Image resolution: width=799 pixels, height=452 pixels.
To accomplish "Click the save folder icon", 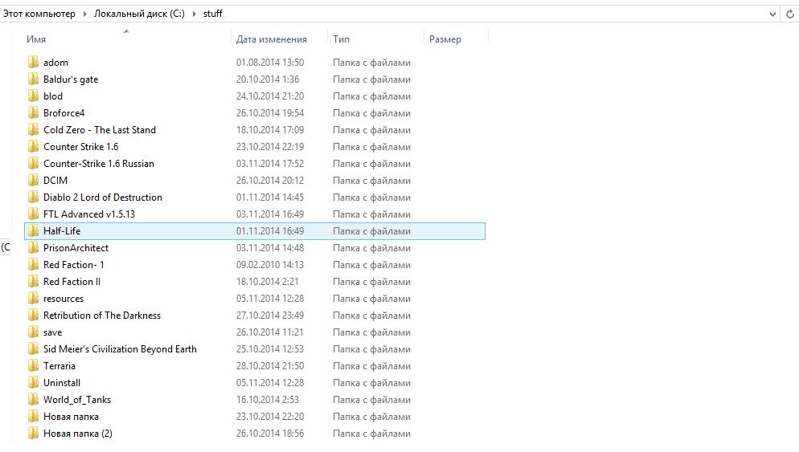I will [33, 332].
